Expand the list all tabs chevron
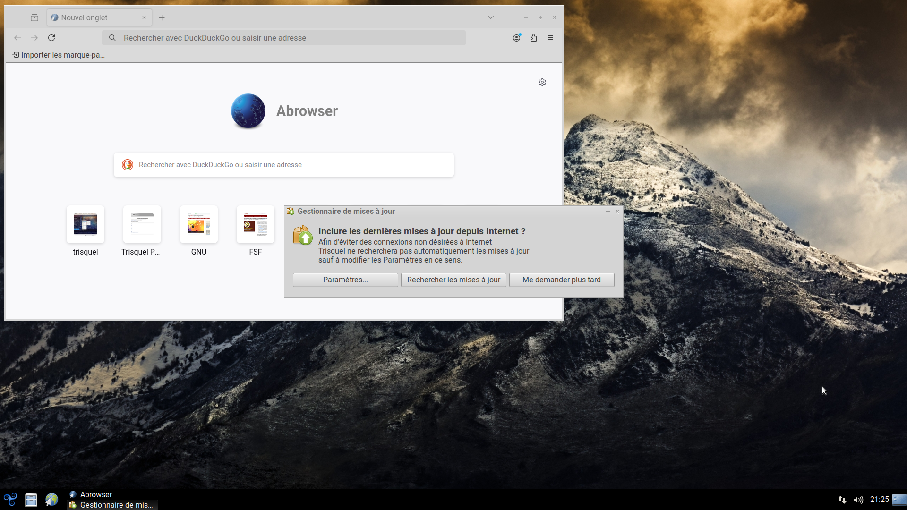Screen dimensions: 907x510 point(491,17)
